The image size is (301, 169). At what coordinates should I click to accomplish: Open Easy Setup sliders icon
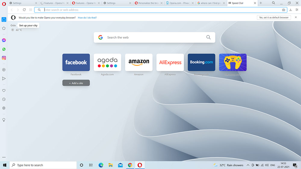click(297, 10)
